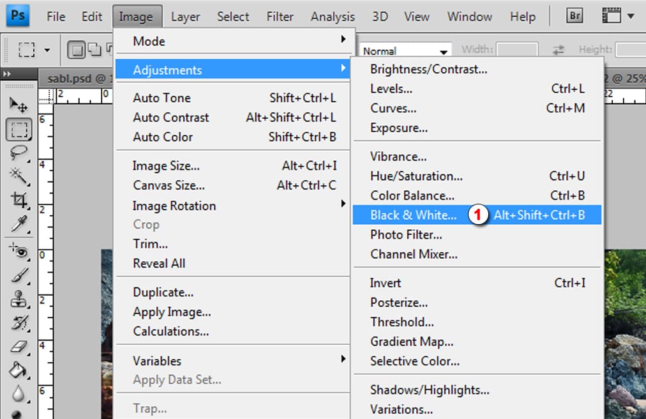Select the Magic Wand tool
Viewport: 646px width, 419px height.
pos(19,174)
